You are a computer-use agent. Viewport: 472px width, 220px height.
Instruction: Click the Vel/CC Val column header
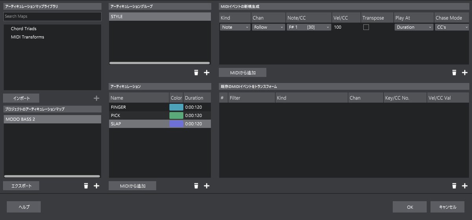(x=448, y=98)
